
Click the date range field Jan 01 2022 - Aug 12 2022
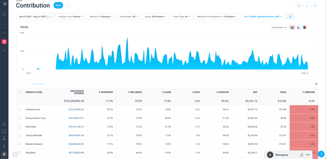click(x=34, y=17)
